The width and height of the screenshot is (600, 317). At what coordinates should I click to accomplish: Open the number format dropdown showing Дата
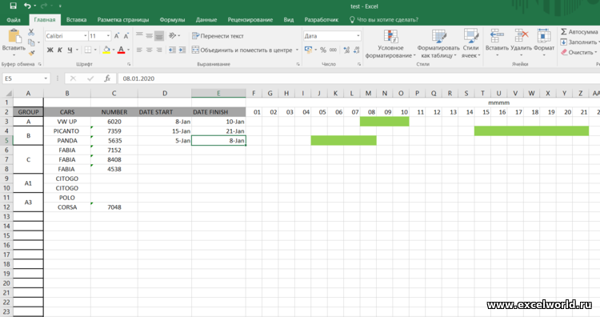358,35
